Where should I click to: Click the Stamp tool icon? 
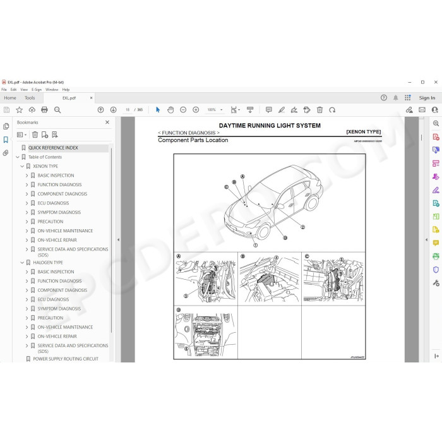click(x=307, y=110)
